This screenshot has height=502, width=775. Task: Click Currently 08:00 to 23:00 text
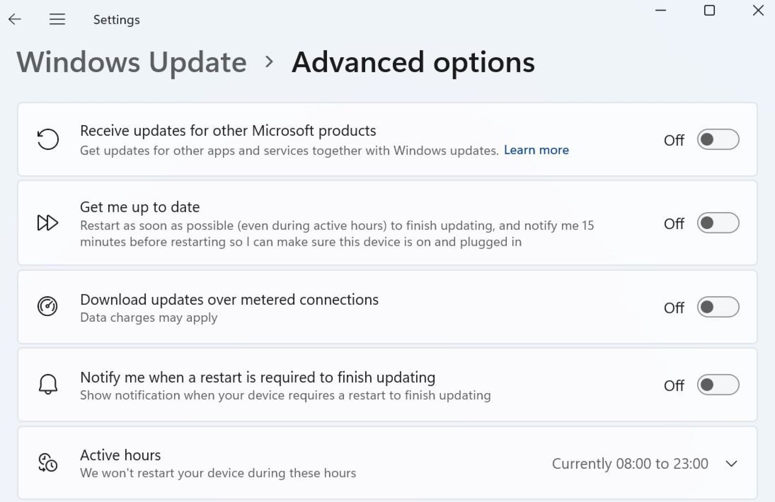tap(630, 463)
